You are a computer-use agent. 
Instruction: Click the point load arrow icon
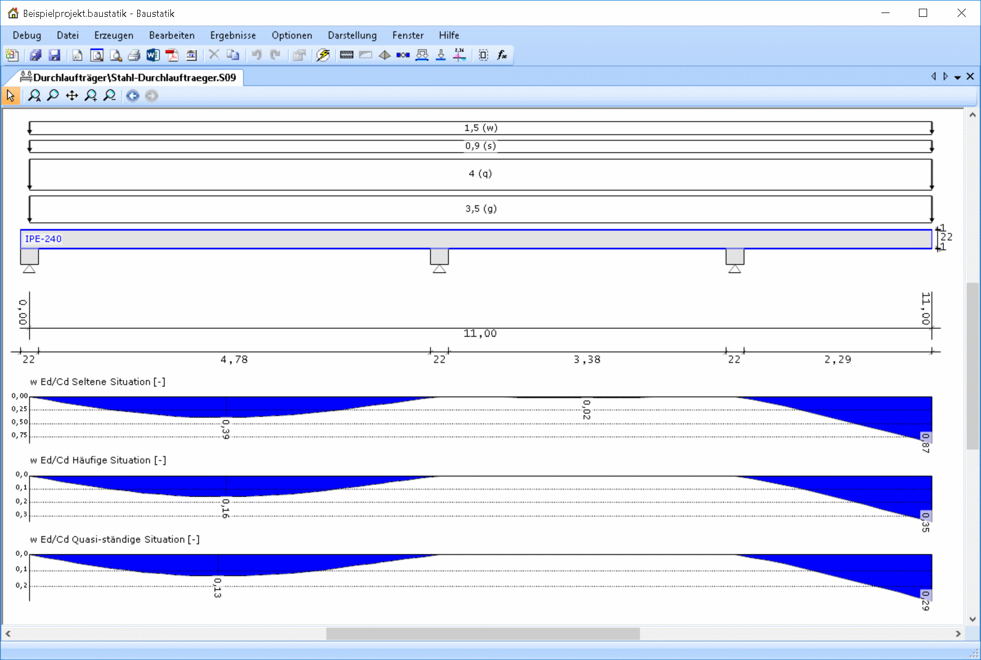point(441,54)
